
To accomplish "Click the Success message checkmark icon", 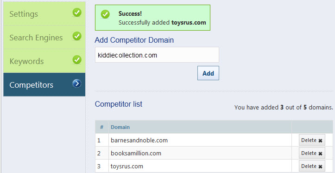I will coord(105,14).
